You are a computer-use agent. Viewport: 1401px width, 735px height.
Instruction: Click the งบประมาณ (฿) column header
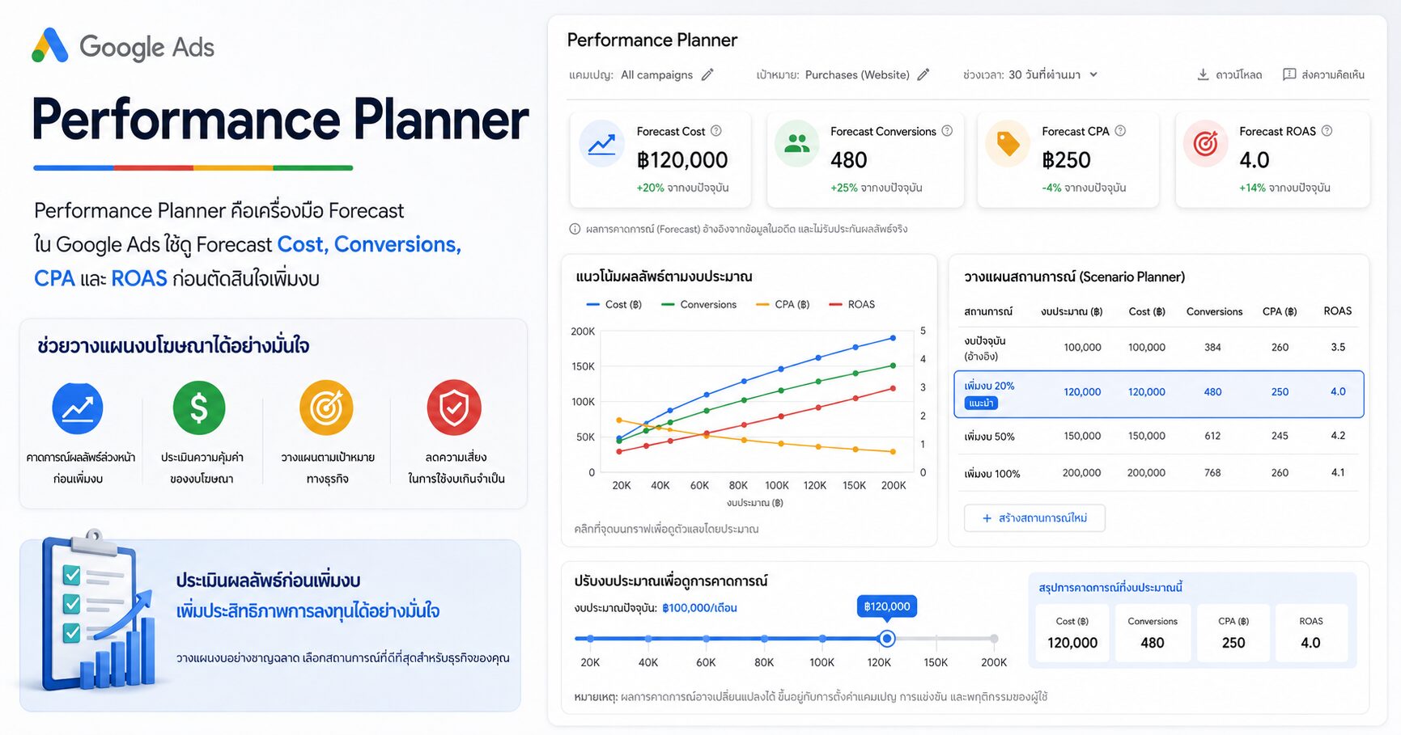pos(1072,311)
